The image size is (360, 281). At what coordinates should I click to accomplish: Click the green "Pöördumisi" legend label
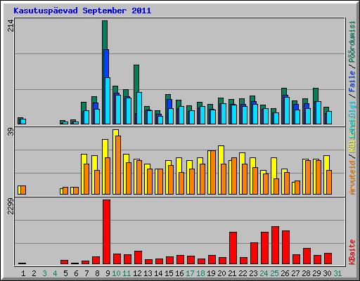coord(352,41)
